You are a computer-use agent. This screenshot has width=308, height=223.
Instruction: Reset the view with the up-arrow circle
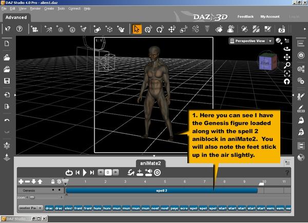tap(287, 82)
